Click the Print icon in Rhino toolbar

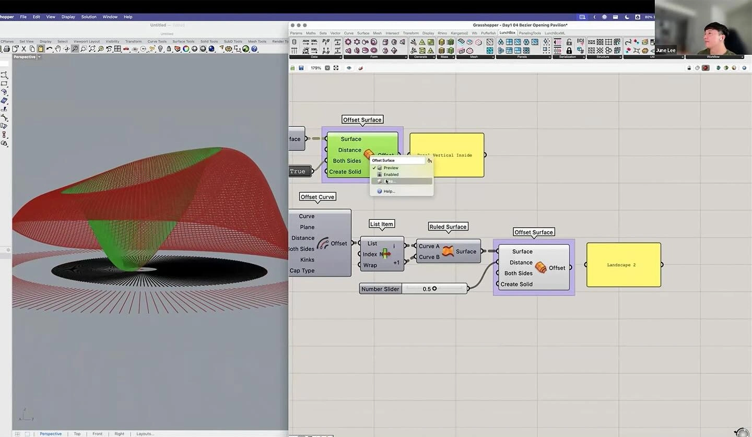point(7,49)
